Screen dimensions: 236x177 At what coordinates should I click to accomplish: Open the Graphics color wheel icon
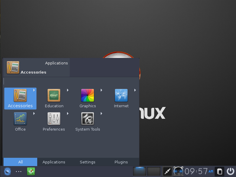click(x=88, y=95)
